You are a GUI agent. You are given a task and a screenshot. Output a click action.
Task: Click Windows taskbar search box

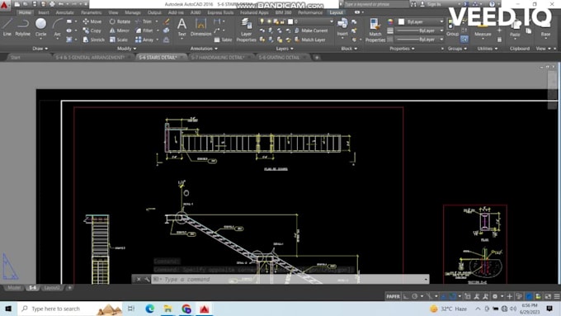click(70, 309)
